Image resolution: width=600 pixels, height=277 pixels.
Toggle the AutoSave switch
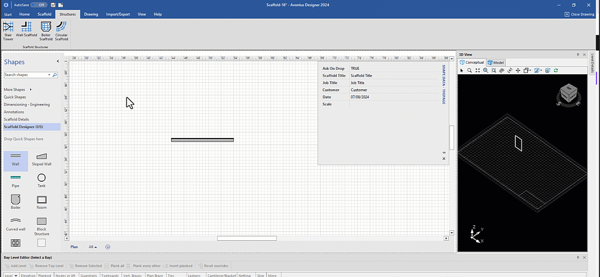point(39,5)
